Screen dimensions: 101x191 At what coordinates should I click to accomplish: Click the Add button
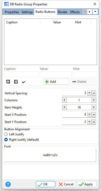(x=56, y=82)
